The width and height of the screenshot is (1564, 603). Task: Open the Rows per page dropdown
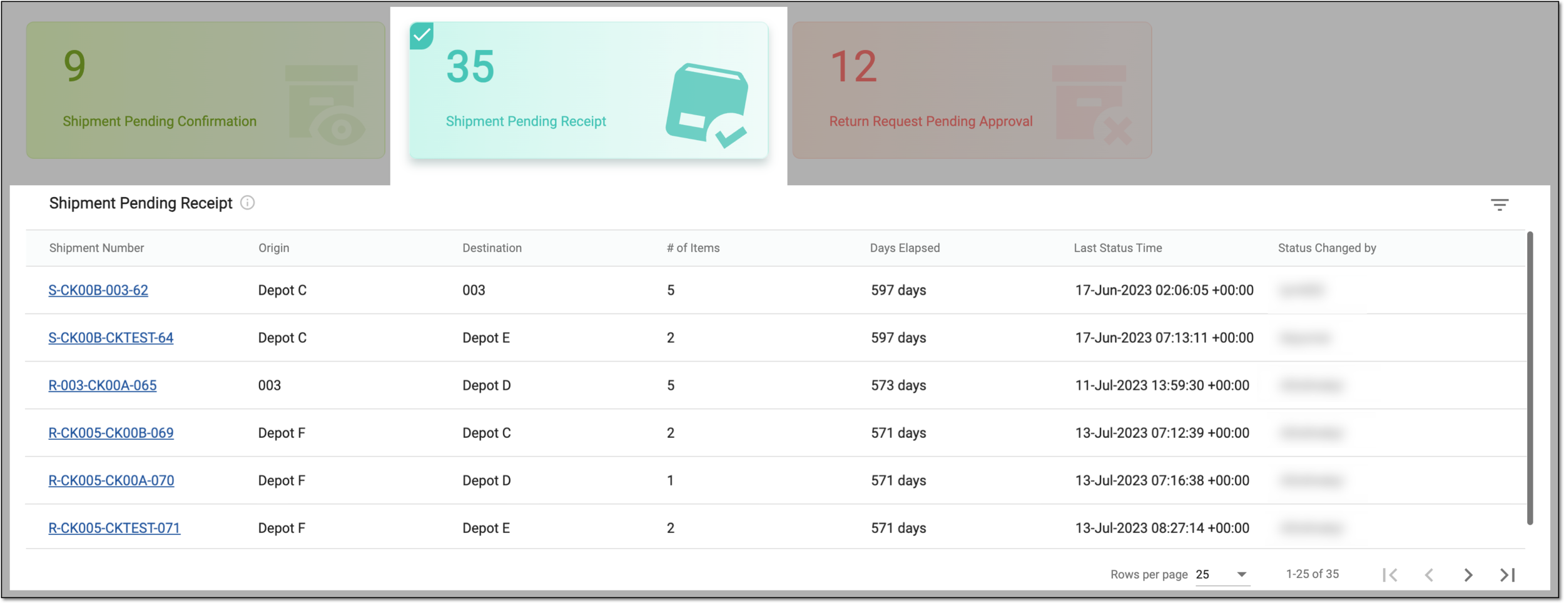[x=1222, y=574]
